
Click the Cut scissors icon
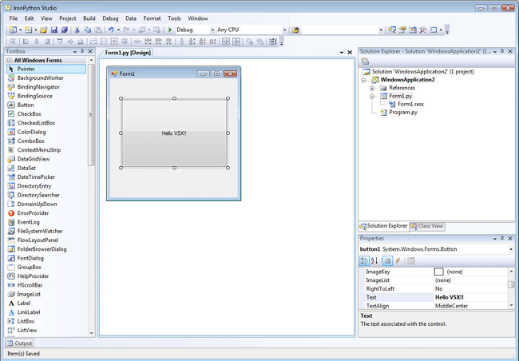click(x=77, y=30)
